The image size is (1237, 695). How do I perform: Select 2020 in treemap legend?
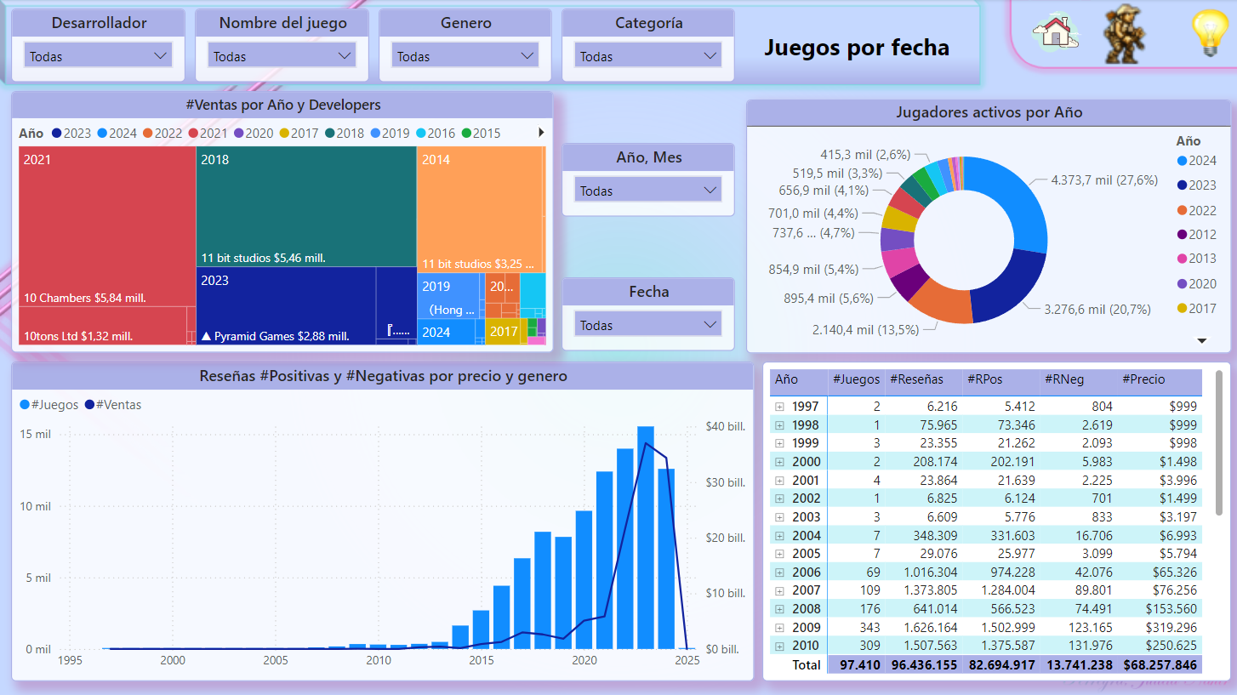tap(254, 133)
